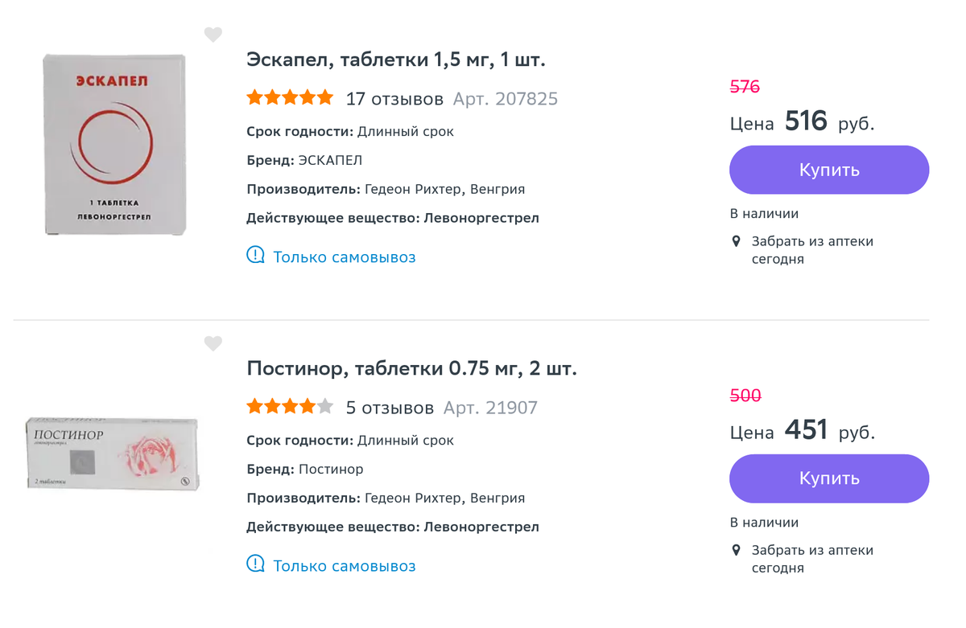Buy Эскапел with the Купить button

tap(829, 170)
